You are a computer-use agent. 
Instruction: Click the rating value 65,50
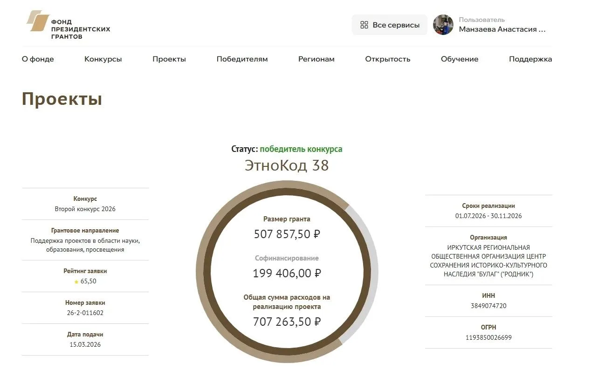pyautogui.click(x=89, y=281)
